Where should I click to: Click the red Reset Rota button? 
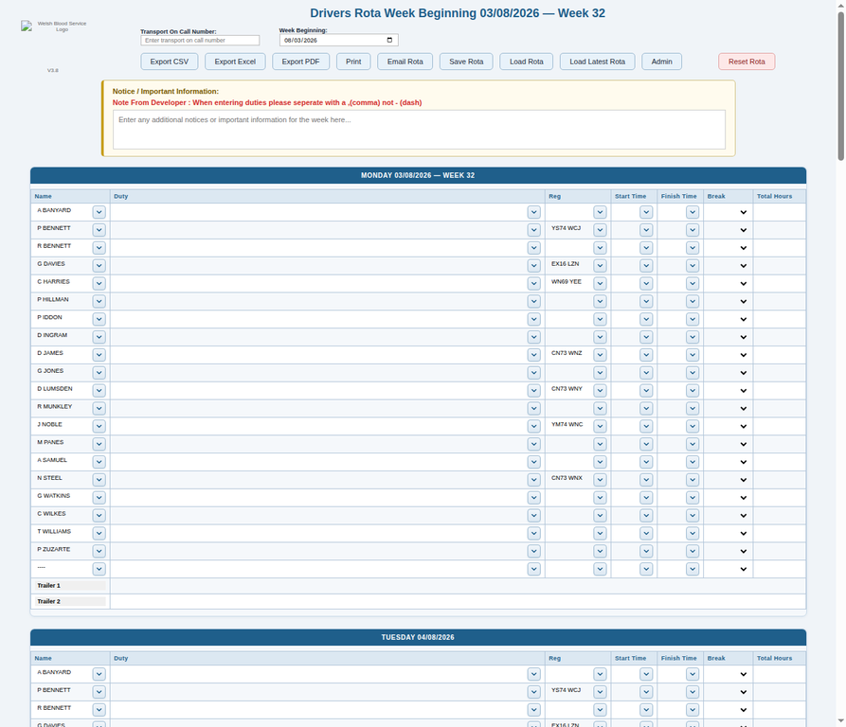pyautogui.click(x=747, y=62)
